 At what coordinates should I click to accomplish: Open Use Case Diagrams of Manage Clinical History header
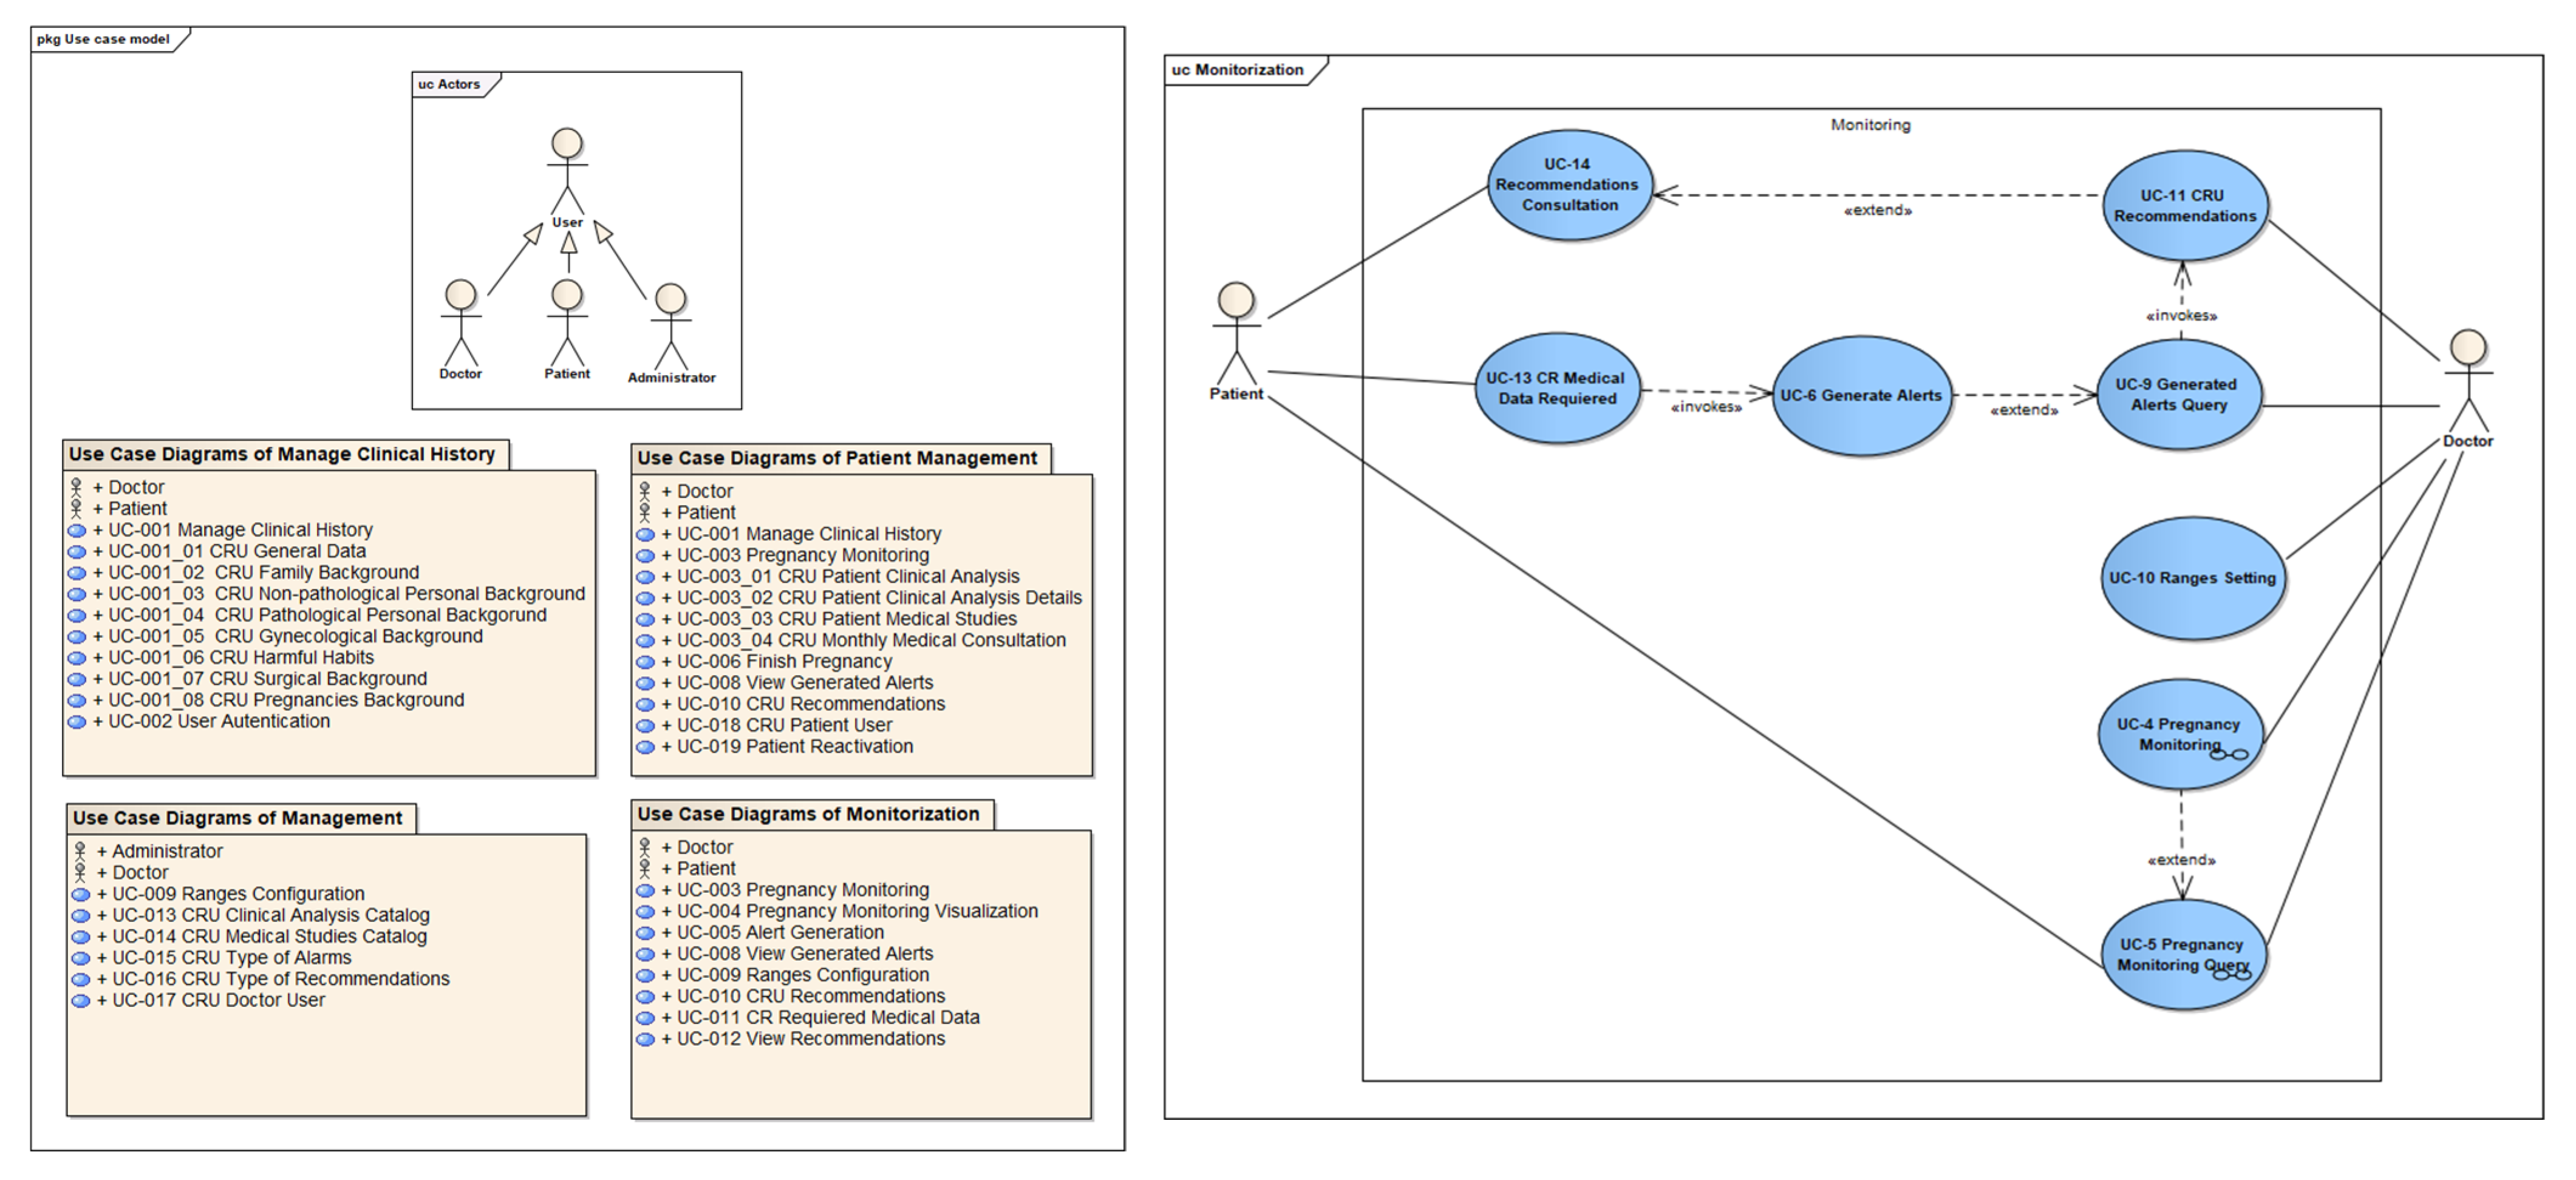282,455
